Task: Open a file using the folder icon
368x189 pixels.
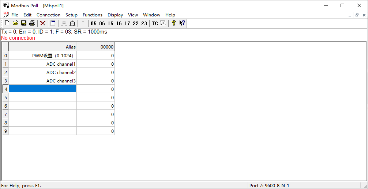Action: (x=15, y=23)
